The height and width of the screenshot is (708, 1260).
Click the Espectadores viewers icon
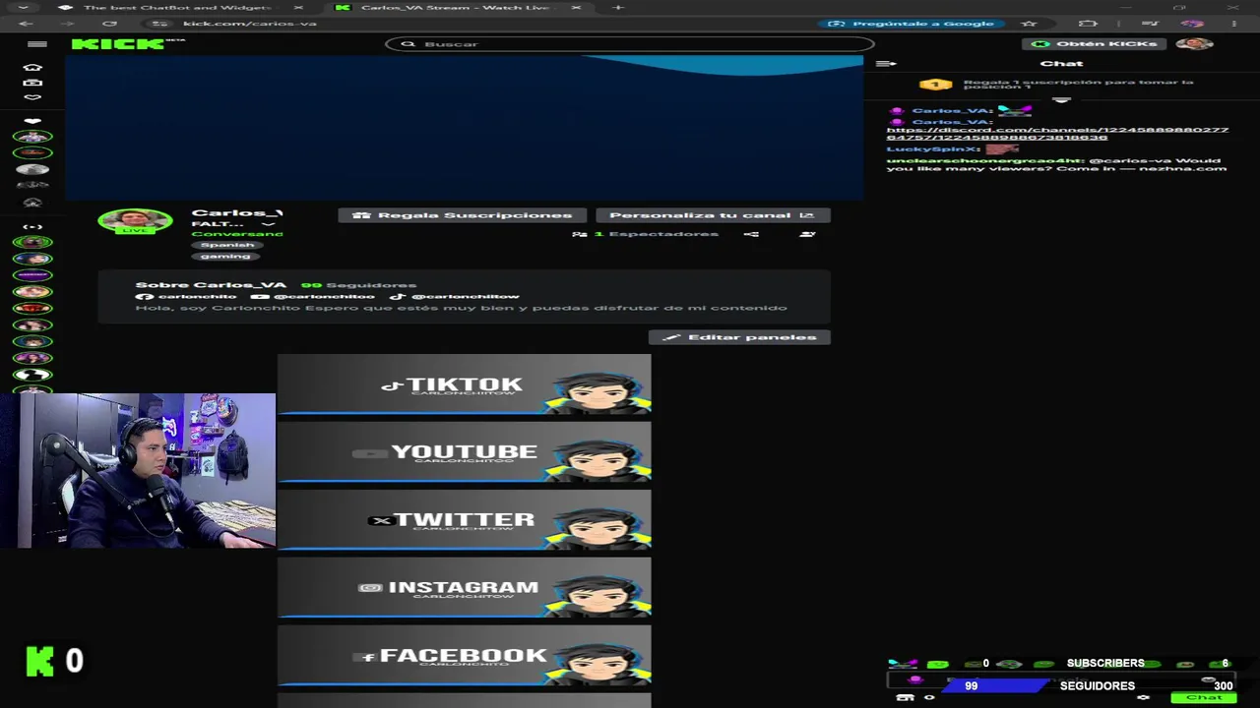(580, 234)
